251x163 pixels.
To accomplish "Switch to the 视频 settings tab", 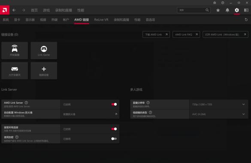I will click(43, 20).
